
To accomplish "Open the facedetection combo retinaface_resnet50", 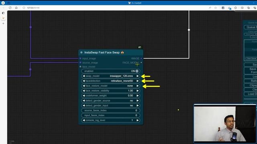I will (122, 81).
